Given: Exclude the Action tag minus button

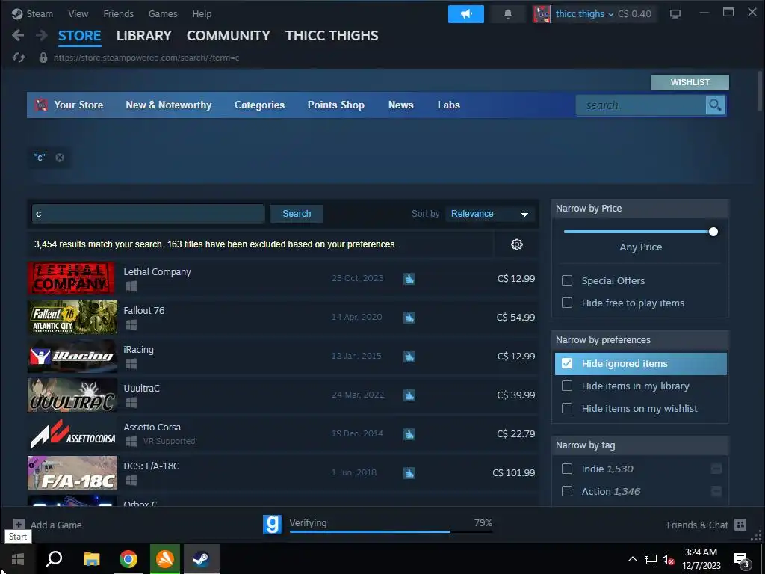Looking at the screenshot, I should click(x=716, y=491).
